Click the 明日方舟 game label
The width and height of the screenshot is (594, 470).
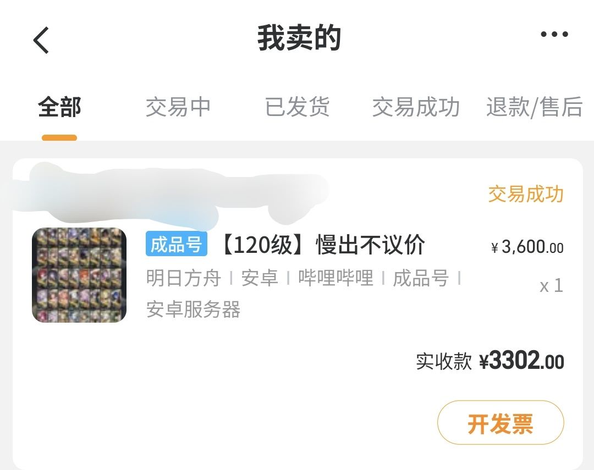coord(183,278)
